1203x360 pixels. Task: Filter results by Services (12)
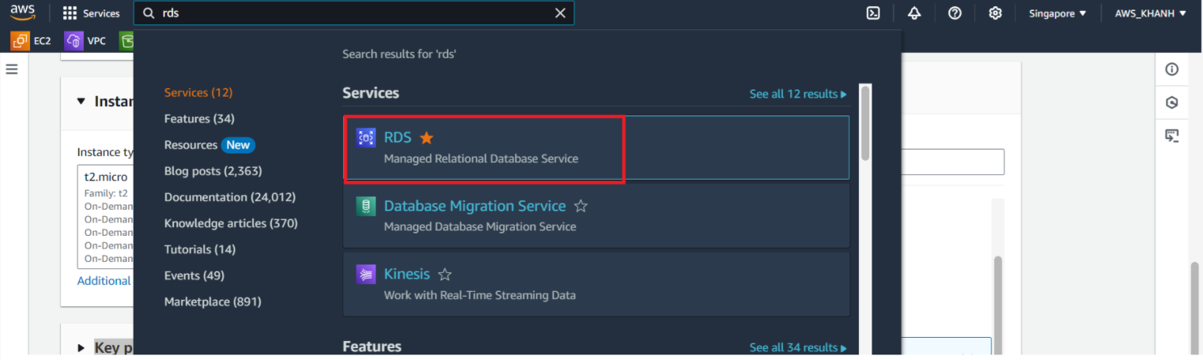[199, 93]
